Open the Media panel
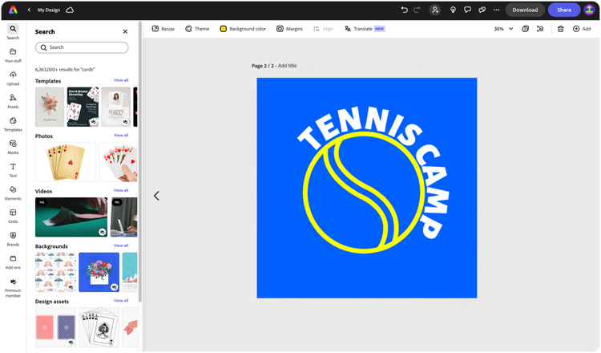This screenshot has width=601, height=353. (13, 148)
